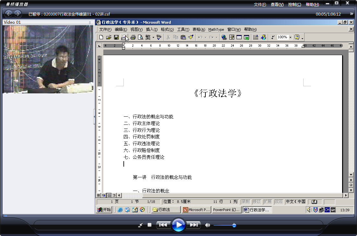Image resolution: width=357 pixels, height=236 pixels.
Task: Open Print Preview with the magnifier icon
Action: tap(141, 37)
